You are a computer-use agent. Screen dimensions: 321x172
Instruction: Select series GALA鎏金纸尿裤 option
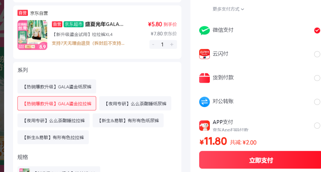point(57,87)
